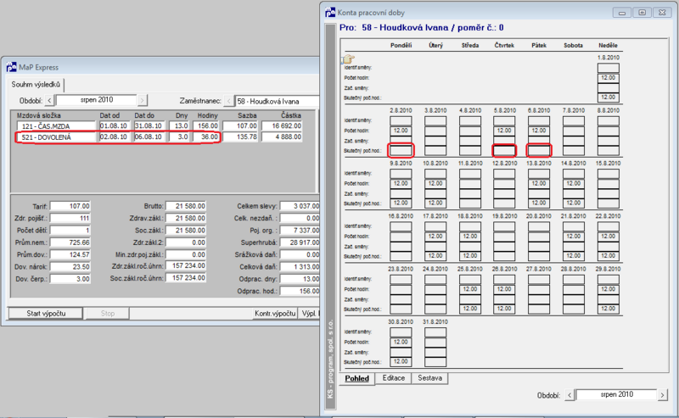This screenshot has width=679, height=418.
Task: Click the Mzdová složka column header
Action: [38, 115]
